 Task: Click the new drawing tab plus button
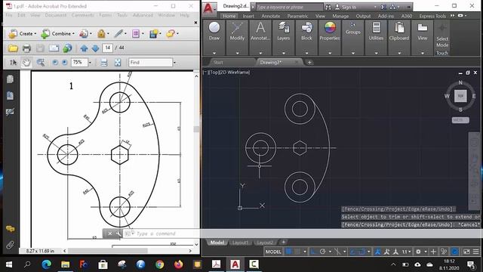[309, 62]
